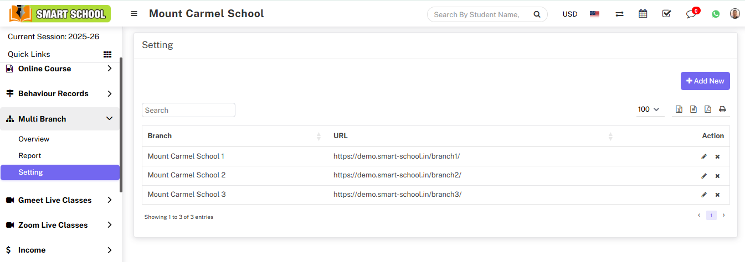Print the branch list
Image resolution: width=745 pixels, height=262 pixels.
(x=722, y=109)
